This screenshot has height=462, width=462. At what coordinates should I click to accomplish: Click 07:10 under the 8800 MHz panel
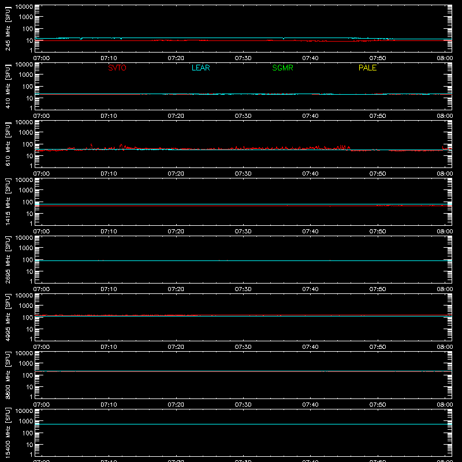(109, 405)
